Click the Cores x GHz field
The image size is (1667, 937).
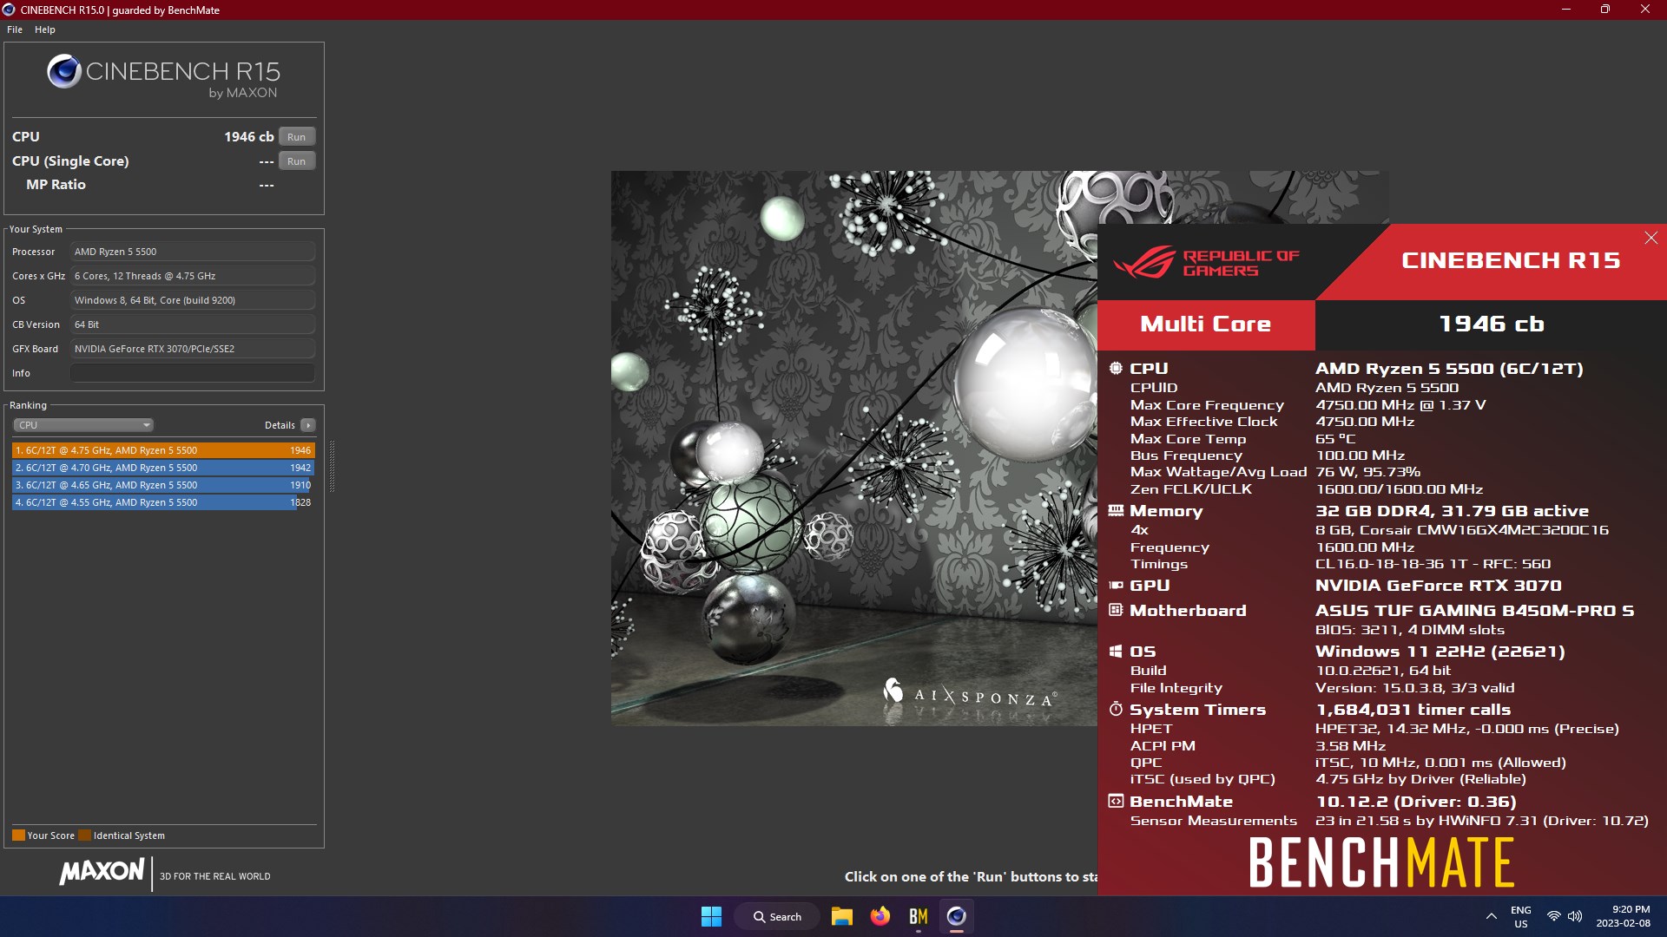[193, 276]
